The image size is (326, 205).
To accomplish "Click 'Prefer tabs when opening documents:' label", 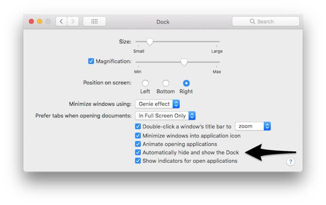I will [x=83, y=115].
